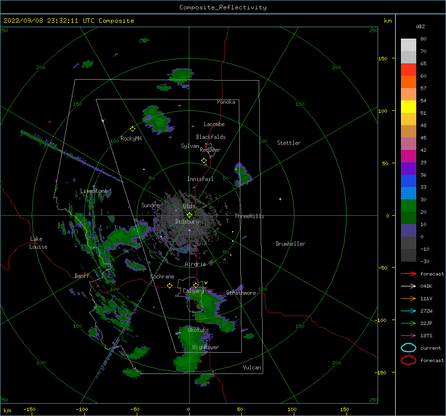Select the lightest gray 70–80 dBZ swatch
446x416 pixels.
(x=408, y=45)
